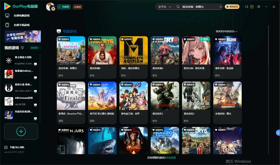Click the PC icon beside 新墨魂Online
Screen dimensions: 280x165
(35, 78)
